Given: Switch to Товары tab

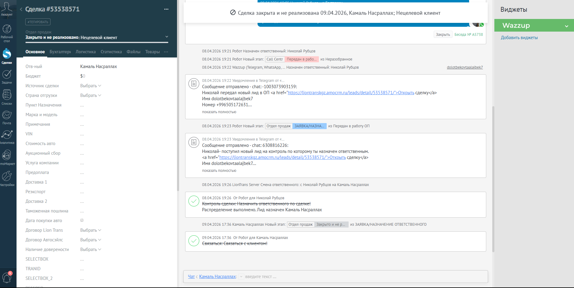Looking at the screenshot, I should 152,52.
